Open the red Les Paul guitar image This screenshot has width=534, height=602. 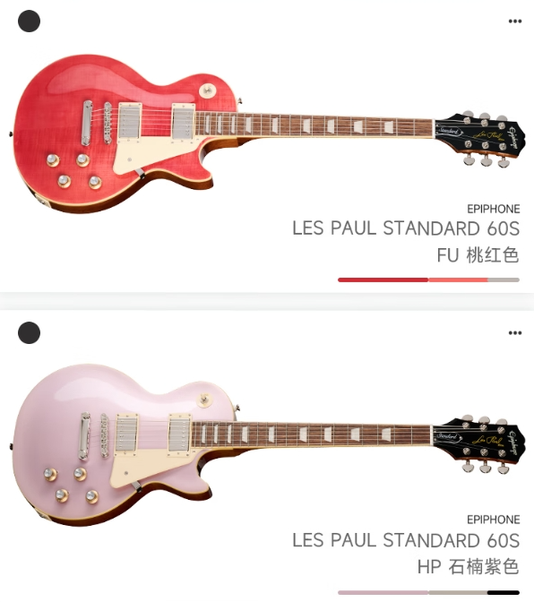267,133
